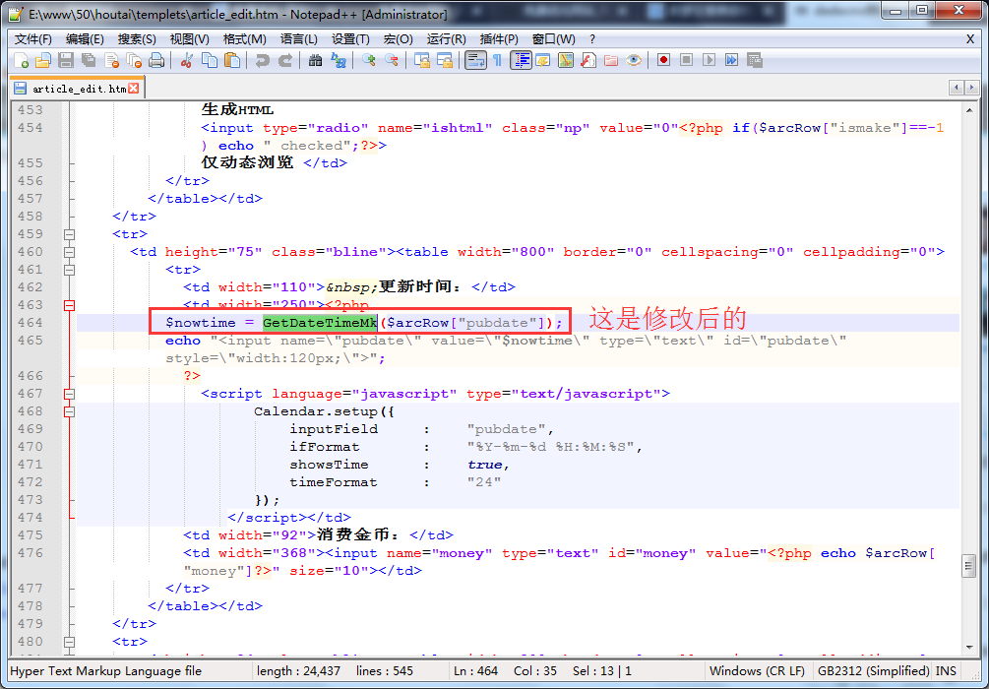Collapse the fold marker at line 461
Viewport: 989px width, 689px height.
click(x=69, y=270)
